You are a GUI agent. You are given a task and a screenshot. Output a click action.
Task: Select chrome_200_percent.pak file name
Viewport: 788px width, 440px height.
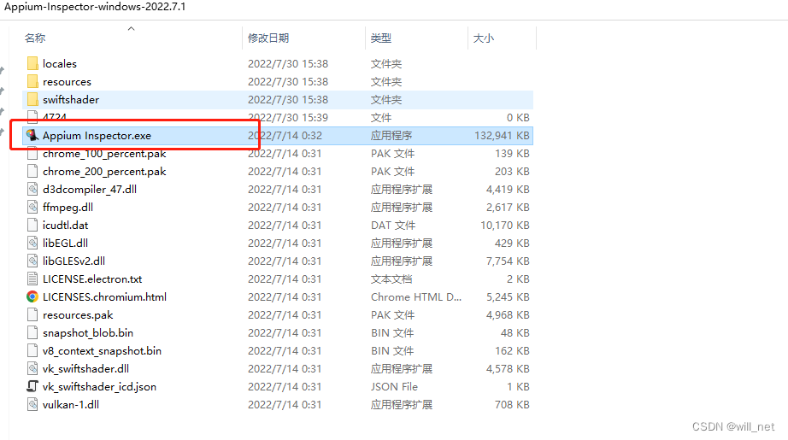[x=104, y=171]
